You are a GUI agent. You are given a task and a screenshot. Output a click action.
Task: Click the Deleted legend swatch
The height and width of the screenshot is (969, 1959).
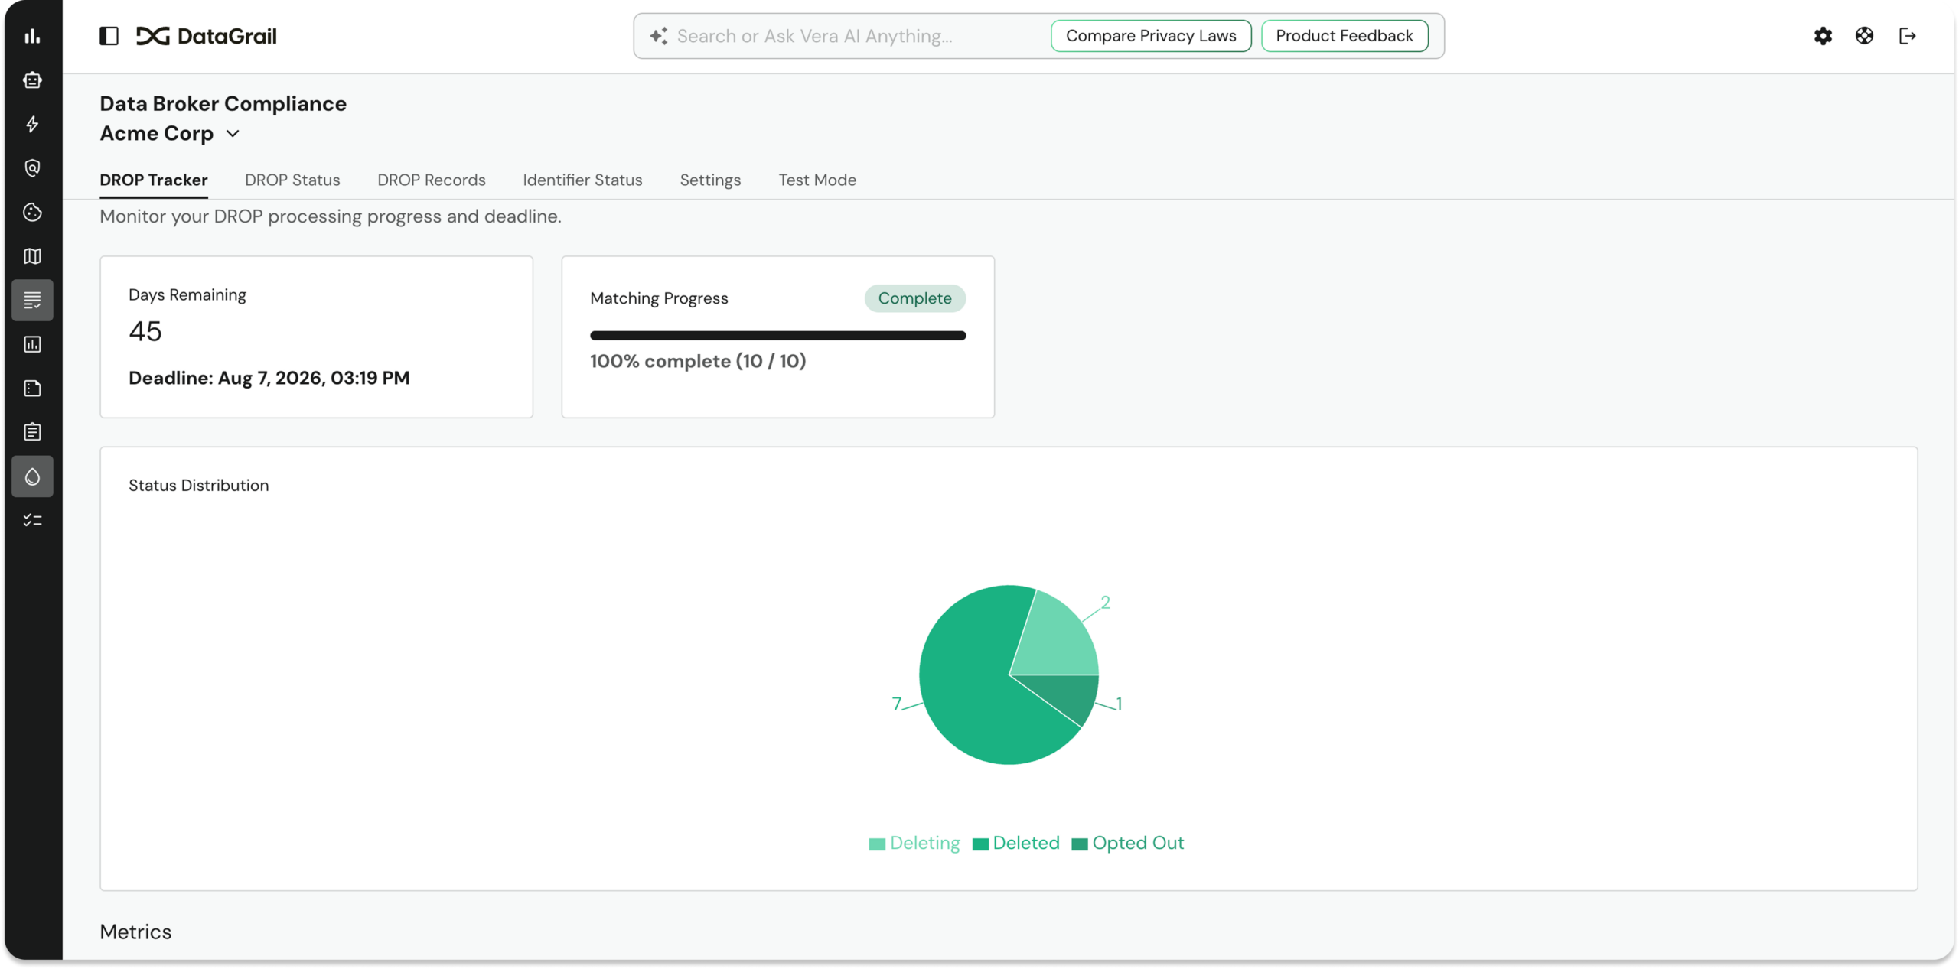pyautogui.click(x=980, y=844)
